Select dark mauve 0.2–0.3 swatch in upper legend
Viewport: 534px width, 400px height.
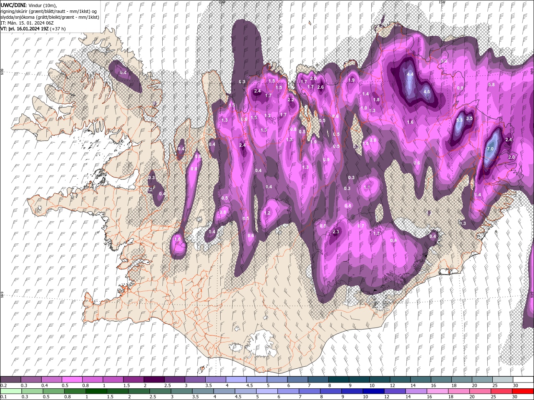click(10, 380)
